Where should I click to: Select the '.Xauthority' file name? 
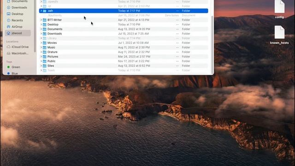[x=54, y=15]
